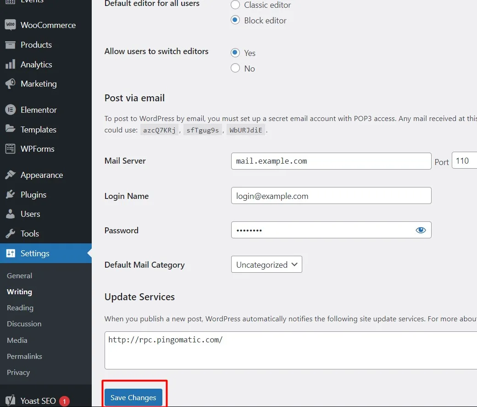Viewport: 477px width, 407px height.
Task: Open the Privacy settings submenu item
Action: [18, 373]
